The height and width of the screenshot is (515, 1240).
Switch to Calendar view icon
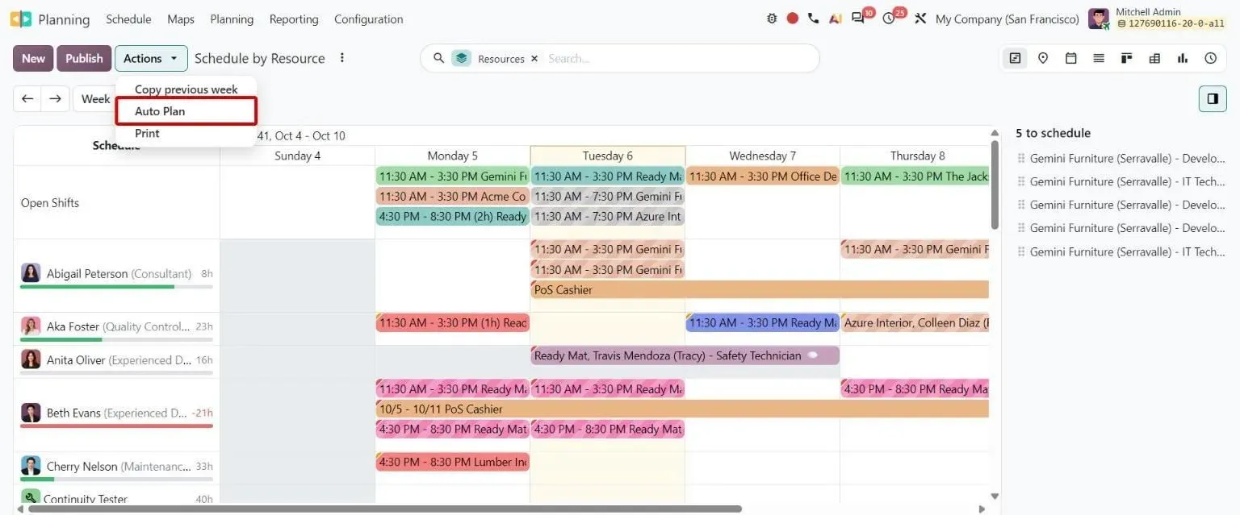(x=1071, y=58)
